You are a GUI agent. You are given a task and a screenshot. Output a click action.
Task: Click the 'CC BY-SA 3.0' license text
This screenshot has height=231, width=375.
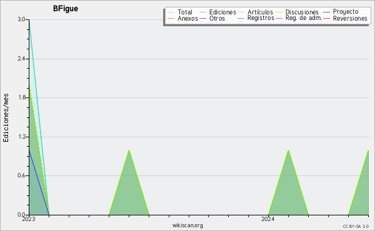click(x=356, y=226)
